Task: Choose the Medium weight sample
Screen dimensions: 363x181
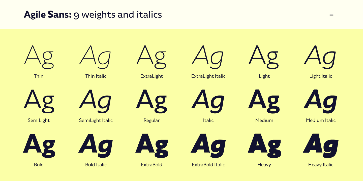Action: pyautogui.click(x=264, y=101)
